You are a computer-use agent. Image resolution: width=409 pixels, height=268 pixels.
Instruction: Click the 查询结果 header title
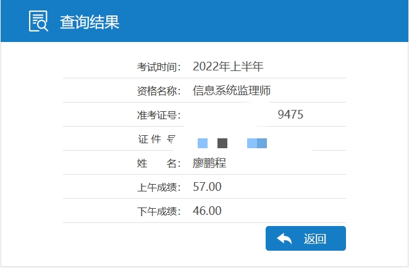click(90, 22)
